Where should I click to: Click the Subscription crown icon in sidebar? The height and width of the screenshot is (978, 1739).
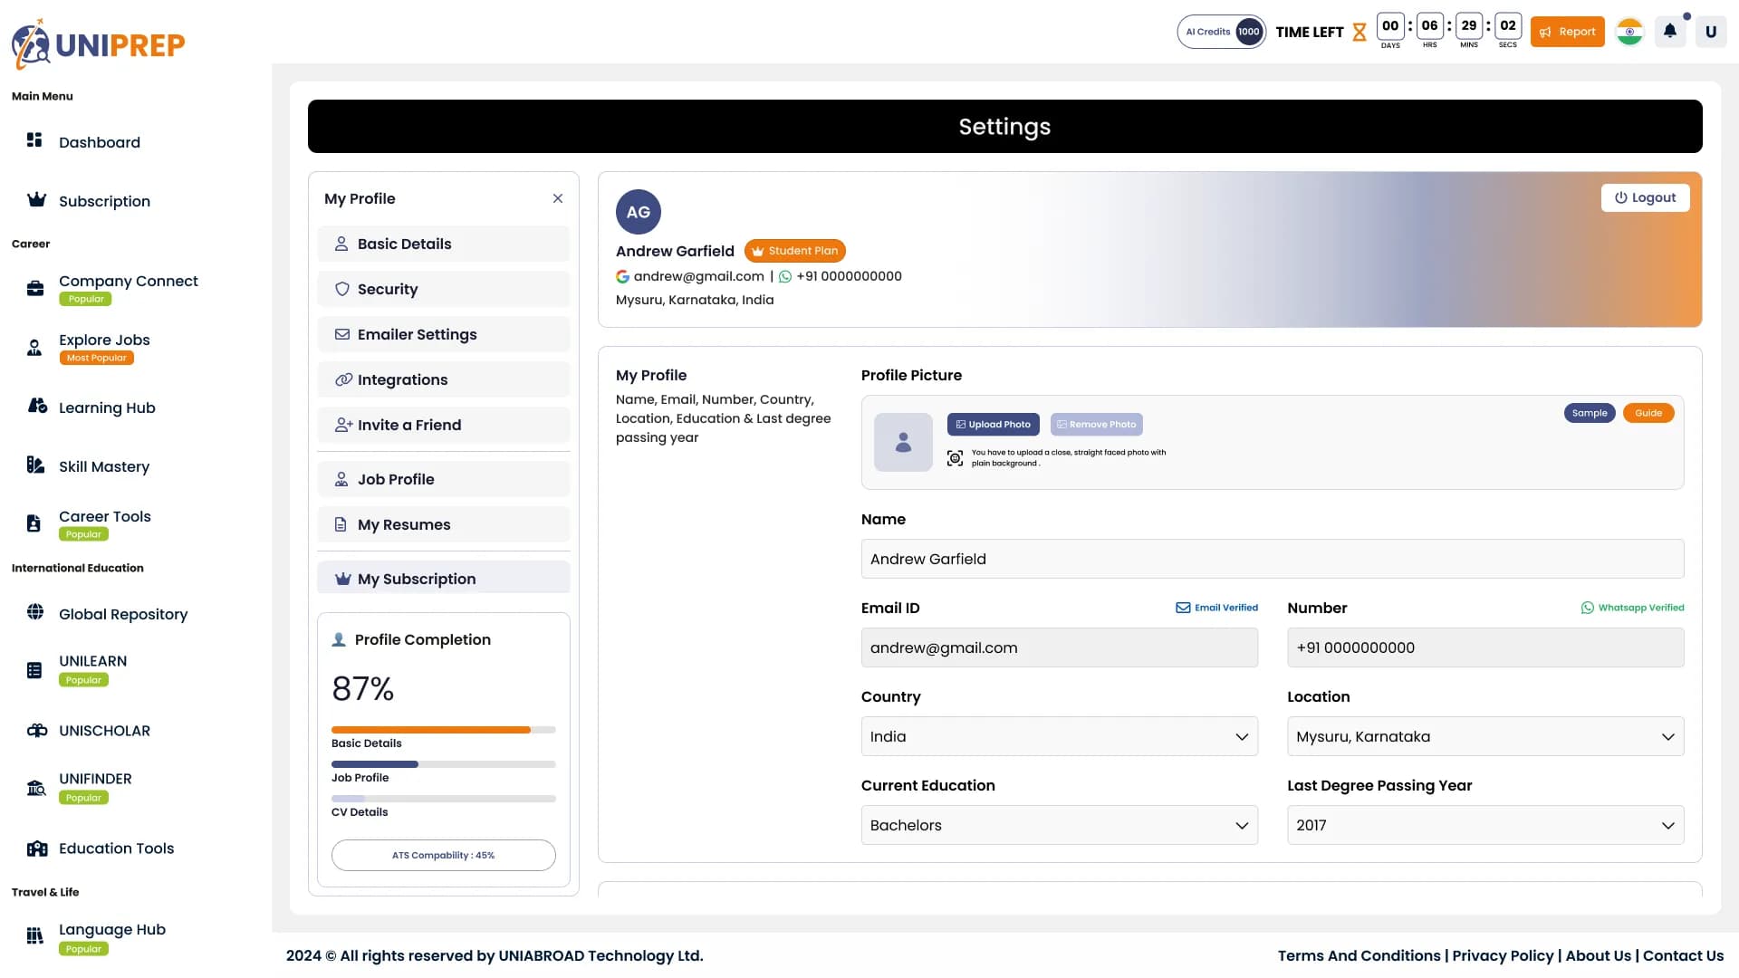coord(36,199)
